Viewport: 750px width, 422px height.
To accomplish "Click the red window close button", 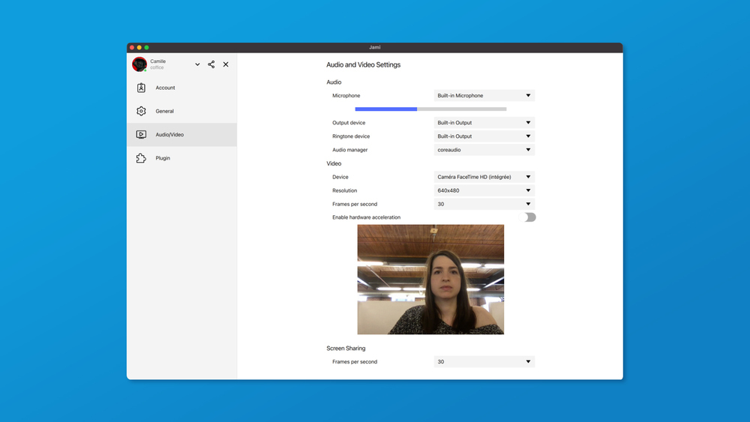I will click(132, 47).
